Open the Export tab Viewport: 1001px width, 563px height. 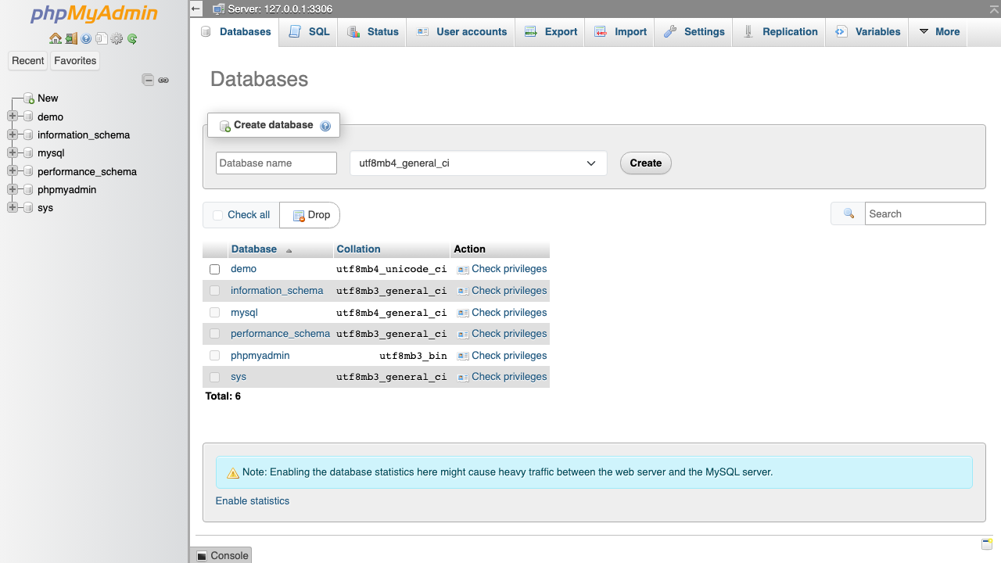[551, 32]
